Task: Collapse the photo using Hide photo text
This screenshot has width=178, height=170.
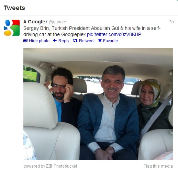Action: click(39, 41)
